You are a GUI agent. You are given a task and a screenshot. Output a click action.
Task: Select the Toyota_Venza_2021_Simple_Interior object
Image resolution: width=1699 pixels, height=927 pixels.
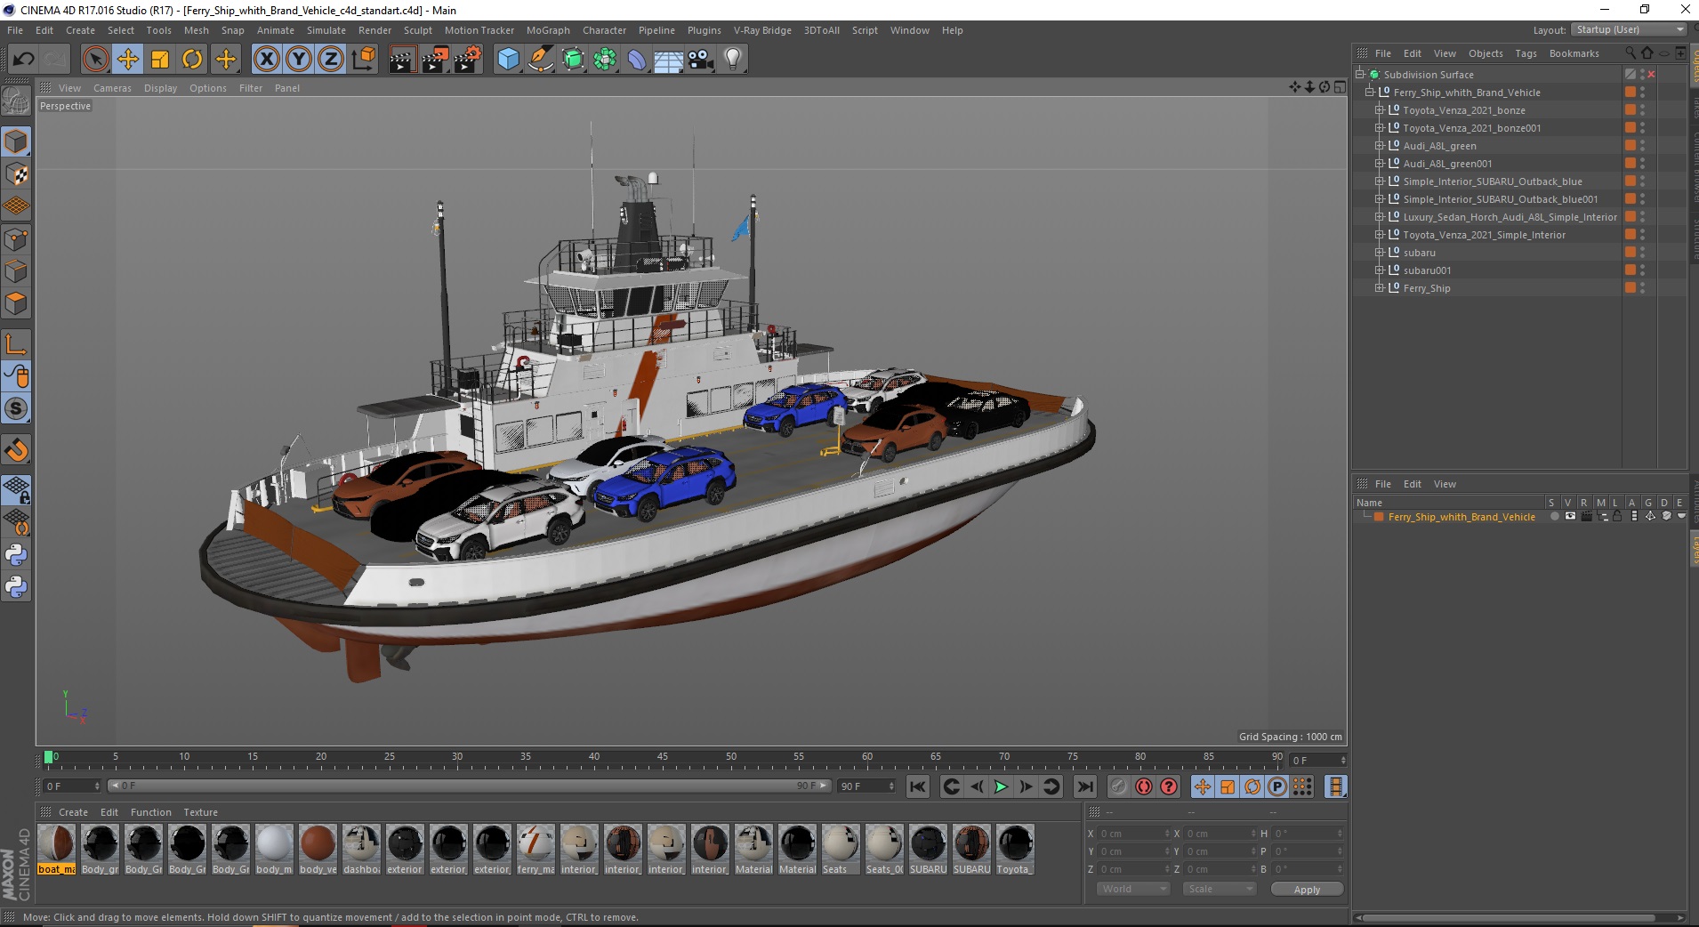click(x=1484, y=235)
